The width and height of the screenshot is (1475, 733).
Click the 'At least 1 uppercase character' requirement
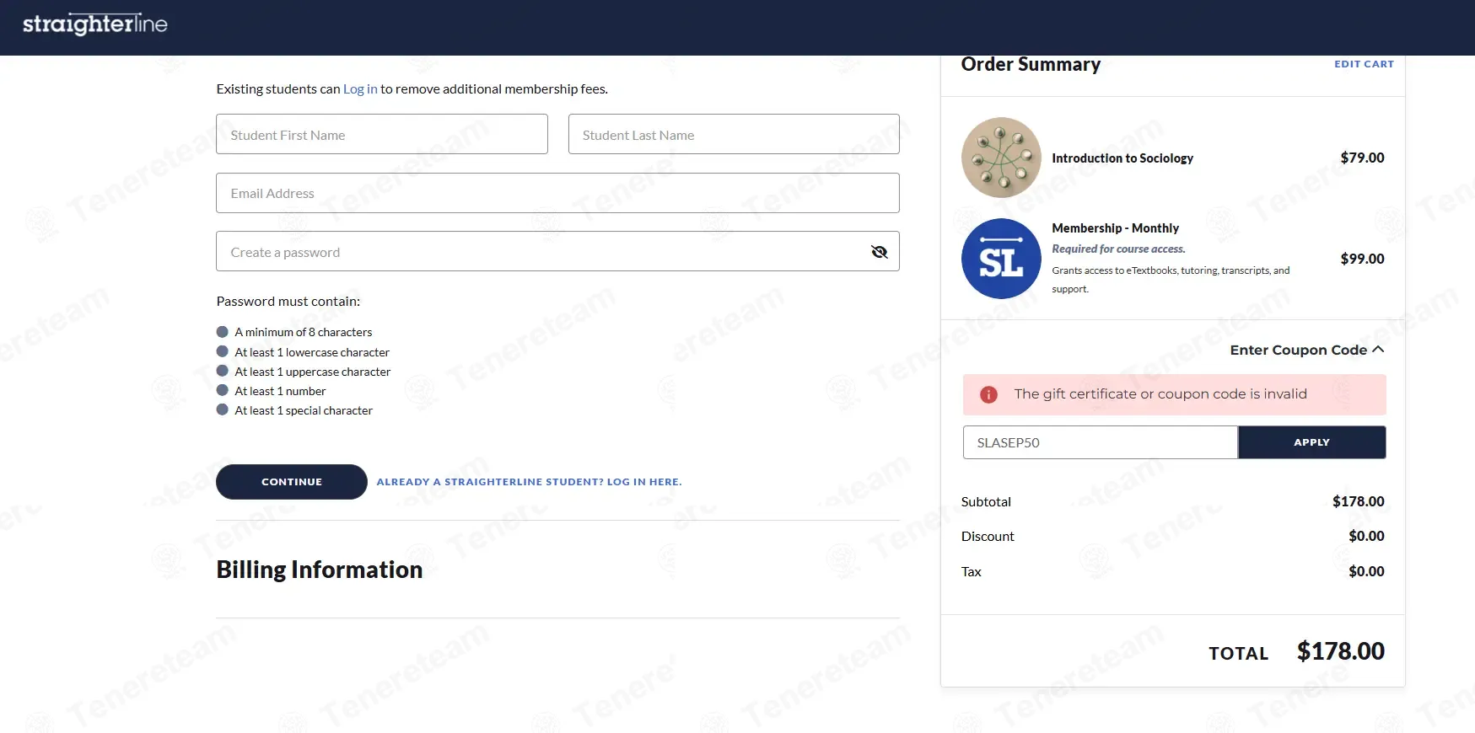pos(313,372)
